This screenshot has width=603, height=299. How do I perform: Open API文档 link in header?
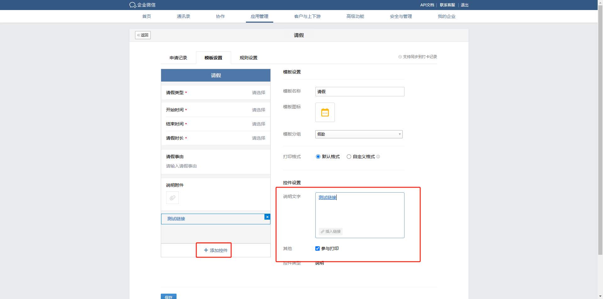(427, 5)
